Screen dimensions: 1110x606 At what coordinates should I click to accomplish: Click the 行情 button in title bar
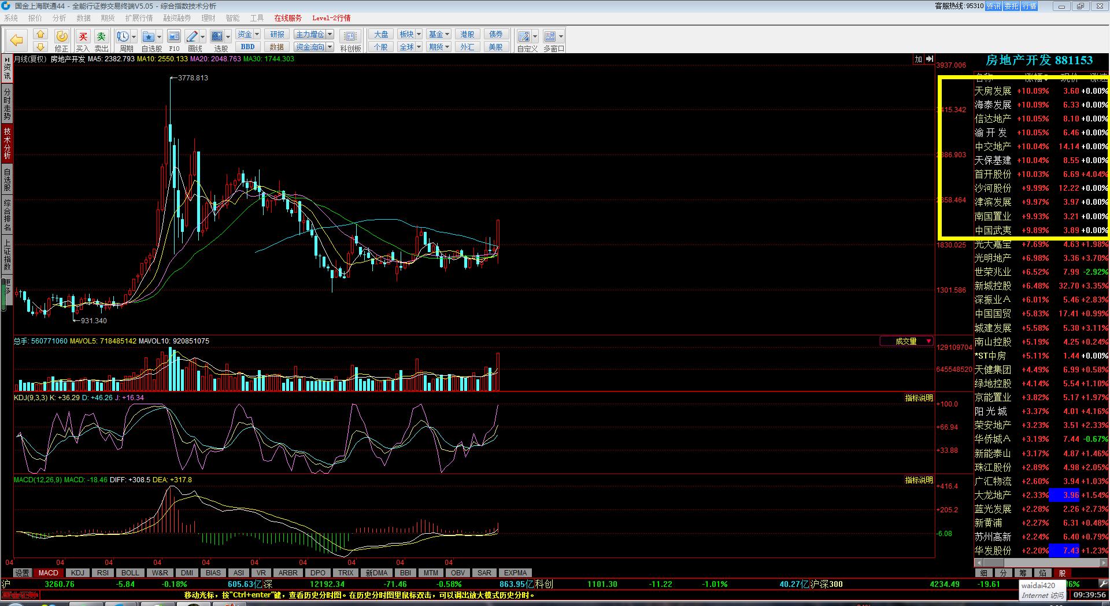[1029, 6]
